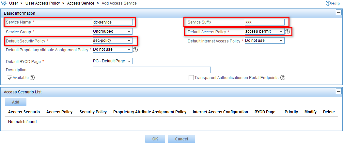Screen dimensions: 343x144
Task: Click help icon next to Proprietary Attribute Assignment Policy
Action: tap(135, 50)
